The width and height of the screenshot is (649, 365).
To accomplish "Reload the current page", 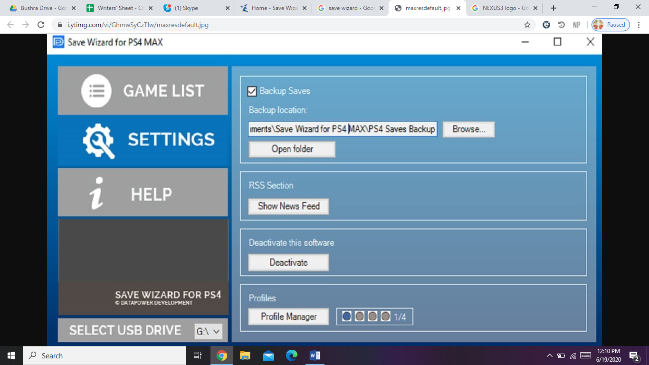I will (x=41, y=25).
